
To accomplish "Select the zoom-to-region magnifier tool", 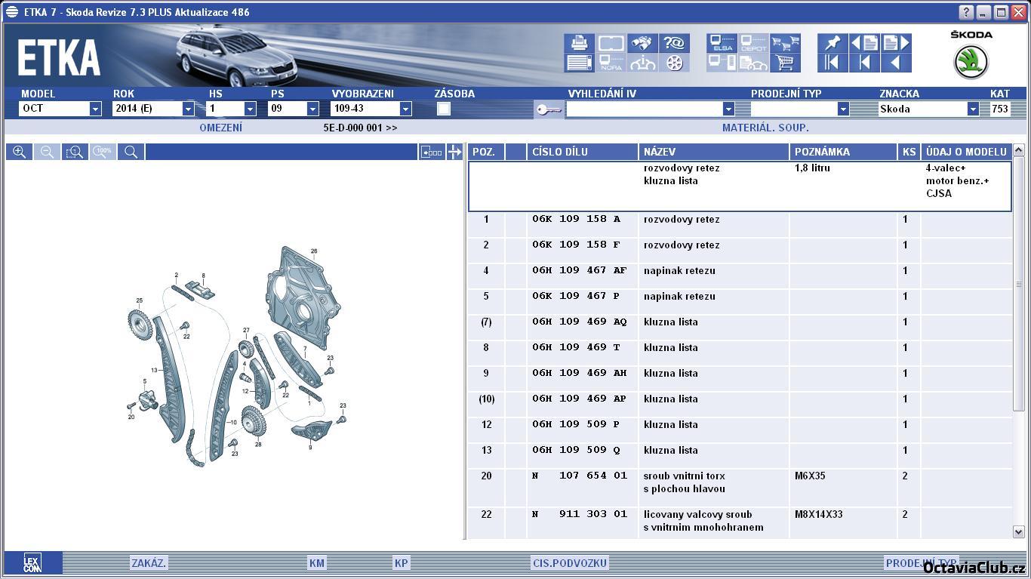I will [74, 152].
